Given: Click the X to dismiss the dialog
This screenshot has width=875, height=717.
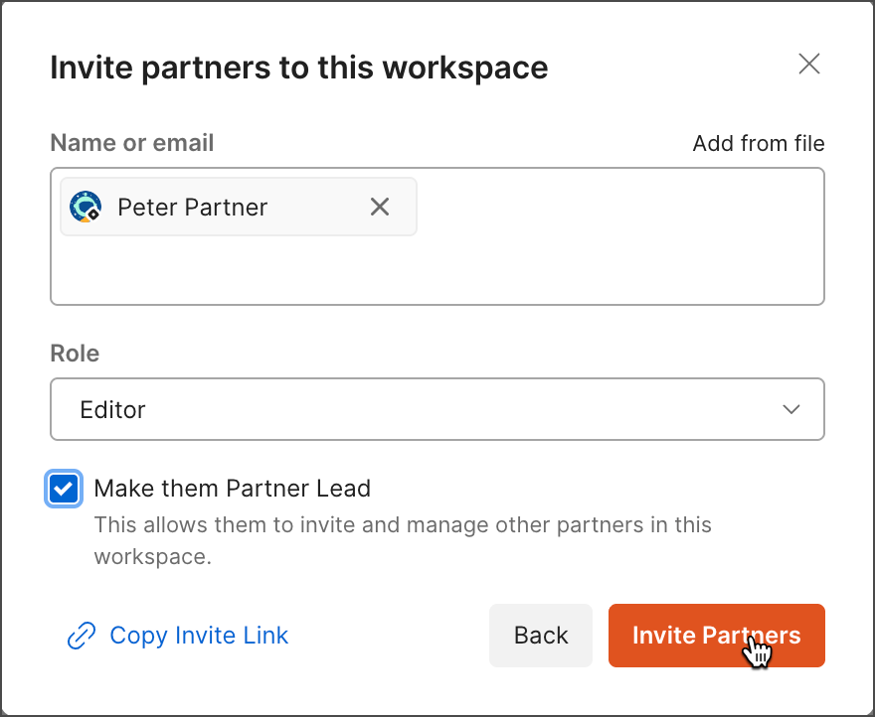Looking at the screenshot, I should [808, 64].
